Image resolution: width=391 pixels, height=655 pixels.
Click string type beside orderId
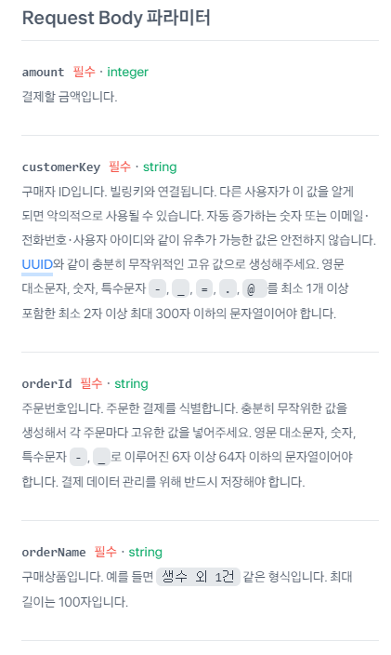pos(131,384)
